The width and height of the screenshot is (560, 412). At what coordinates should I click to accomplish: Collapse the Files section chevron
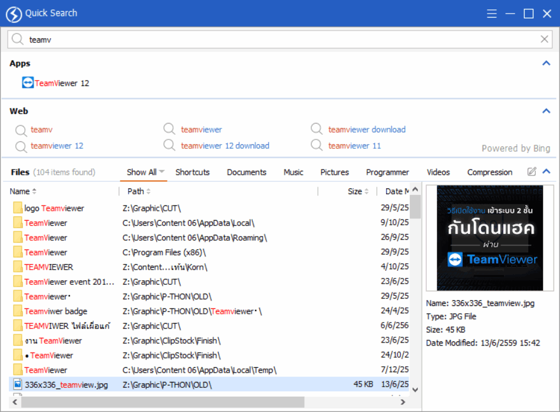pos(546,172)
